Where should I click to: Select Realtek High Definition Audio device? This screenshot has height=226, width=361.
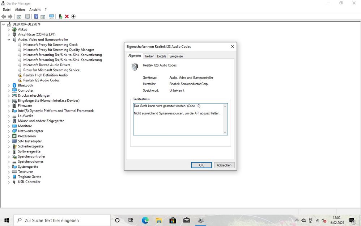click(x=45, y=75)
